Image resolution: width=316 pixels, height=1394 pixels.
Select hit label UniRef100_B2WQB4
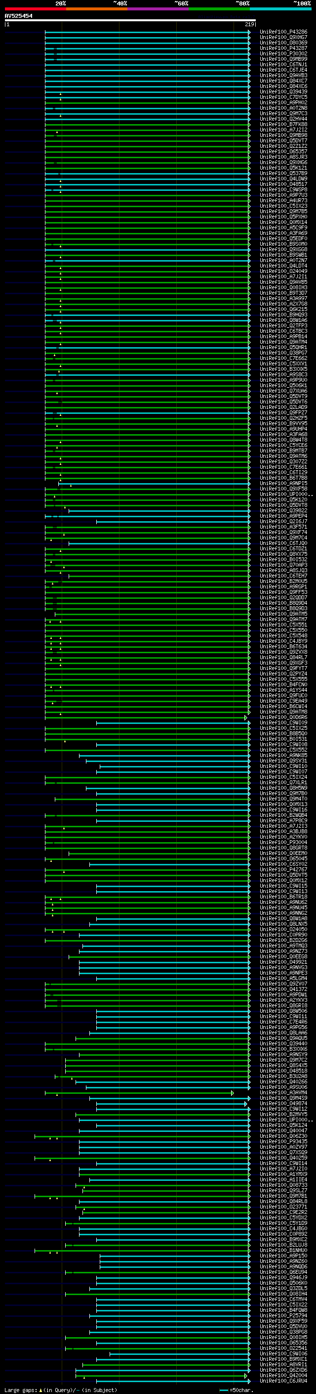[x=283, y=815]
